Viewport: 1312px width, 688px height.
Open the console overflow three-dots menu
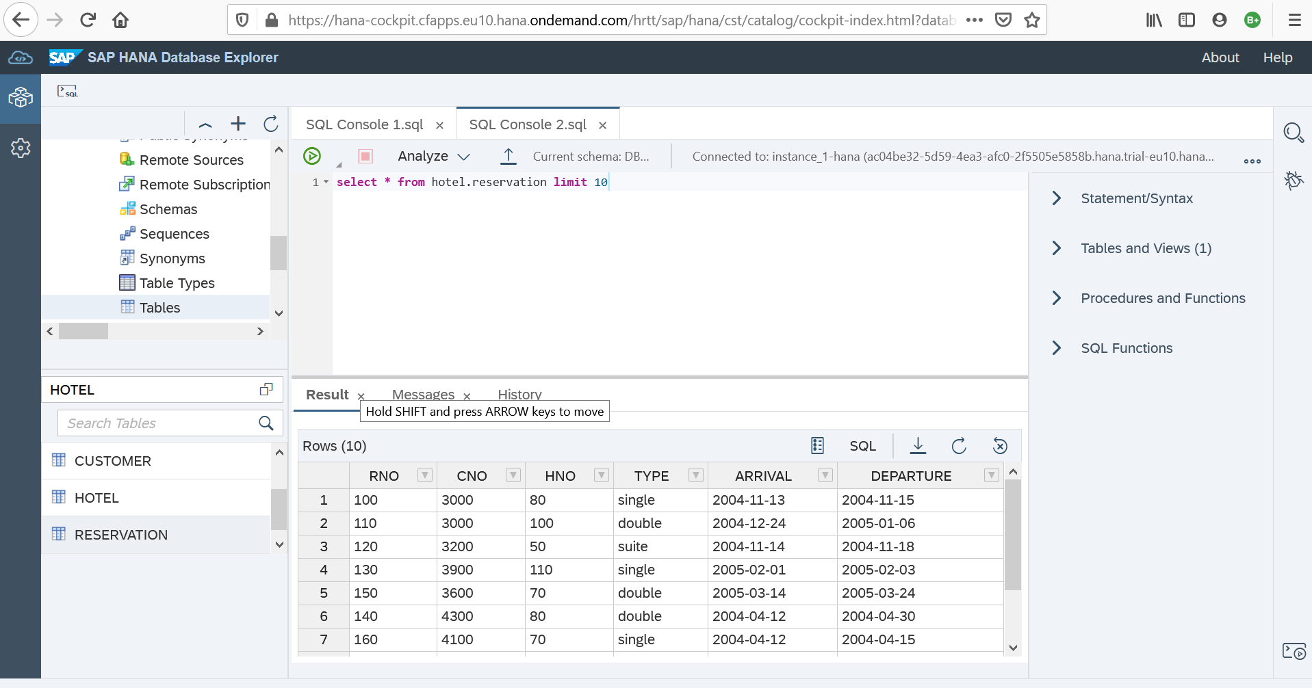tap(1252, 161)
